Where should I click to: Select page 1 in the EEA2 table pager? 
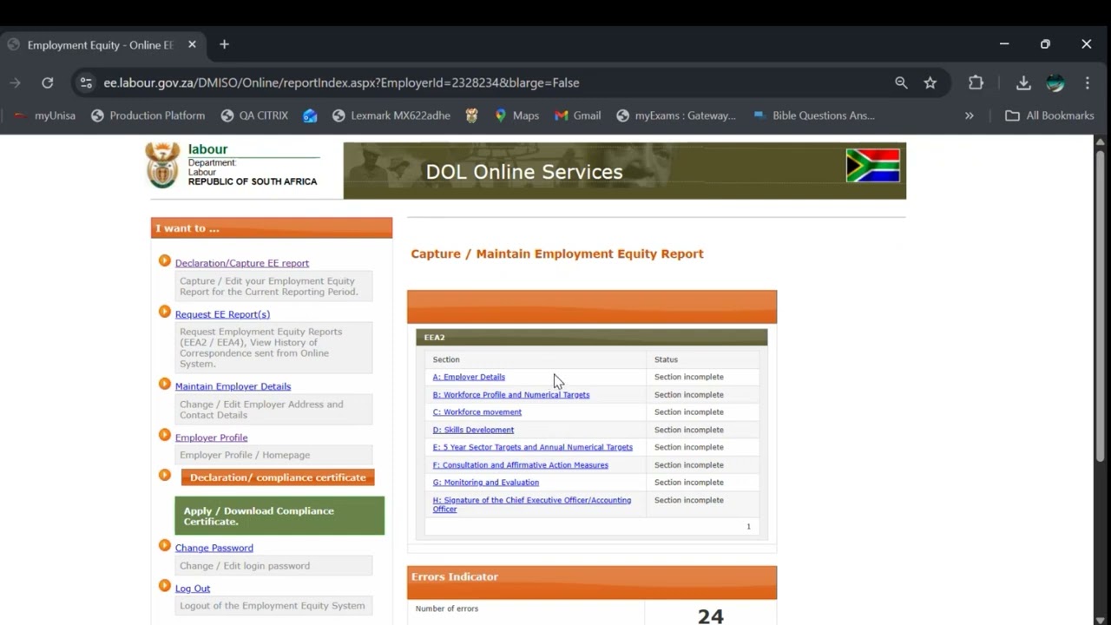point(748,527)
